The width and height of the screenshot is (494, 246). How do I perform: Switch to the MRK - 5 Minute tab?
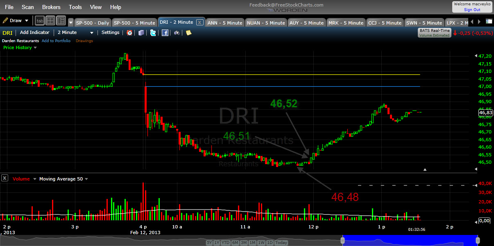point(346,23)
